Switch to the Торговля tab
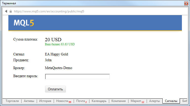 12,101
